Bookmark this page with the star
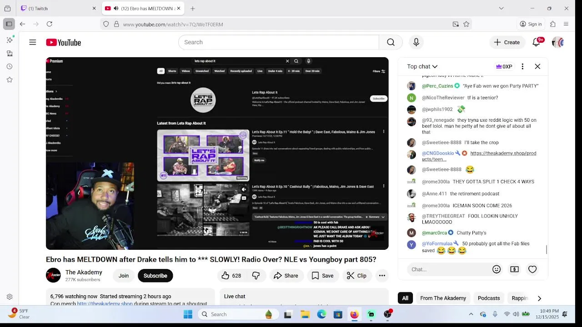The height and width of the screenshot is (327, 582). (x=466, y=24)
